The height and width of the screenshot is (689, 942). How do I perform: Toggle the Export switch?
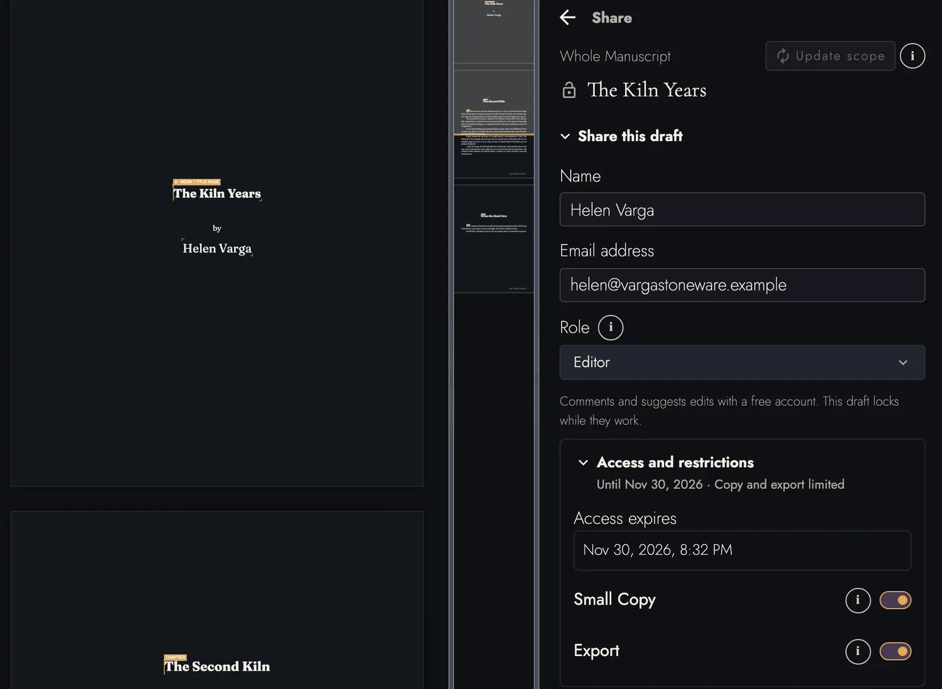coord(895,651)
